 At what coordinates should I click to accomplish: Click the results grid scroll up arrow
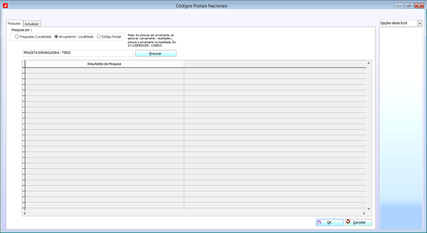point(369,63)
